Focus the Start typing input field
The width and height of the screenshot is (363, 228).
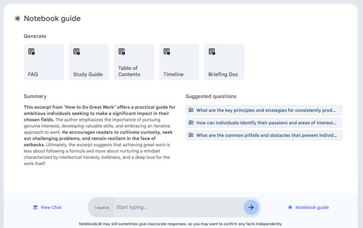click(178, 208)
